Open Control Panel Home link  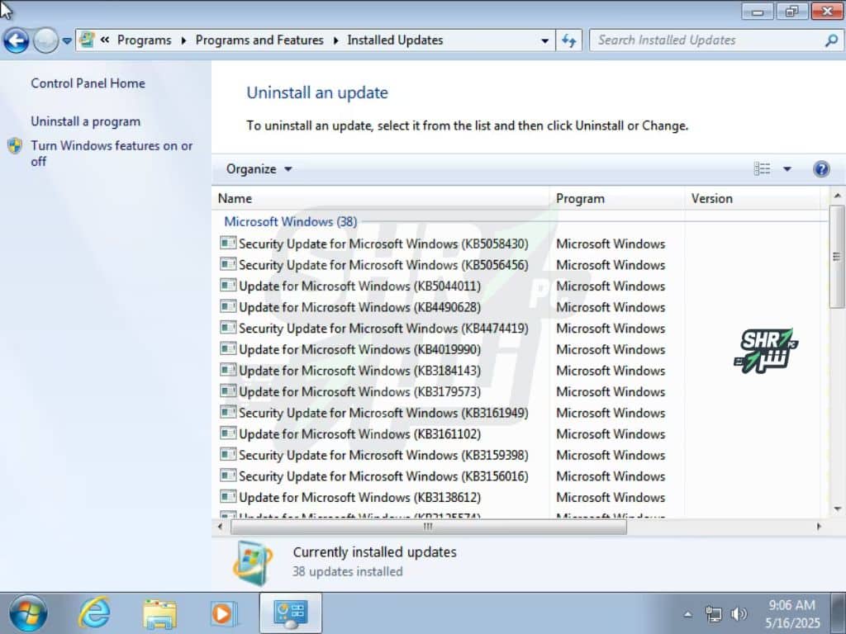[88, 83]
